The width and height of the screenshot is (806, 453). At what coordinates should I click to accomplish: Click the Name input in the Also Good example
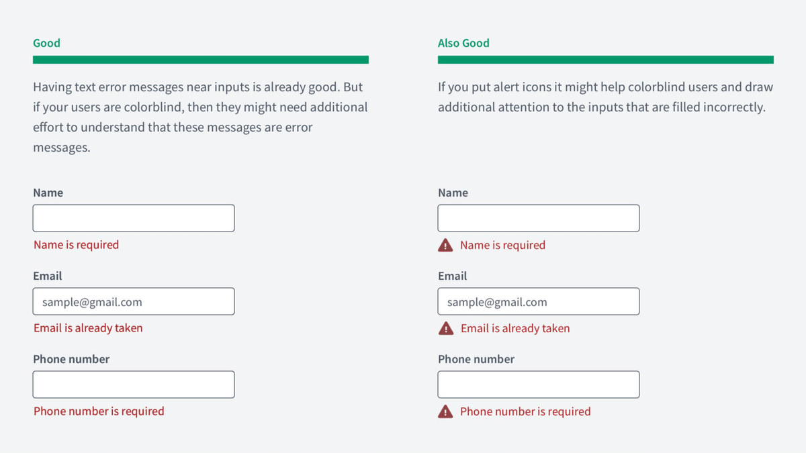click(x=539, y=218)
